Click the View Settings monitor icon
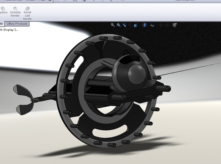The image size is (221, 164). point(175,25)
